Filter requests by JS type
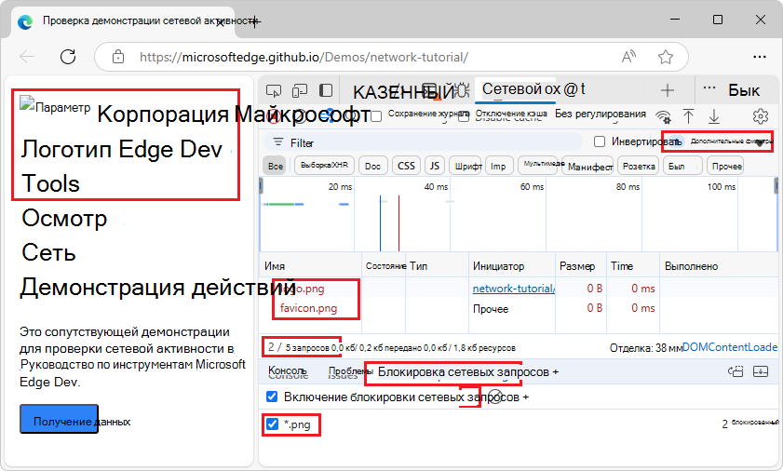The width and height of the screenshot is (783, 471). [435, 166]
